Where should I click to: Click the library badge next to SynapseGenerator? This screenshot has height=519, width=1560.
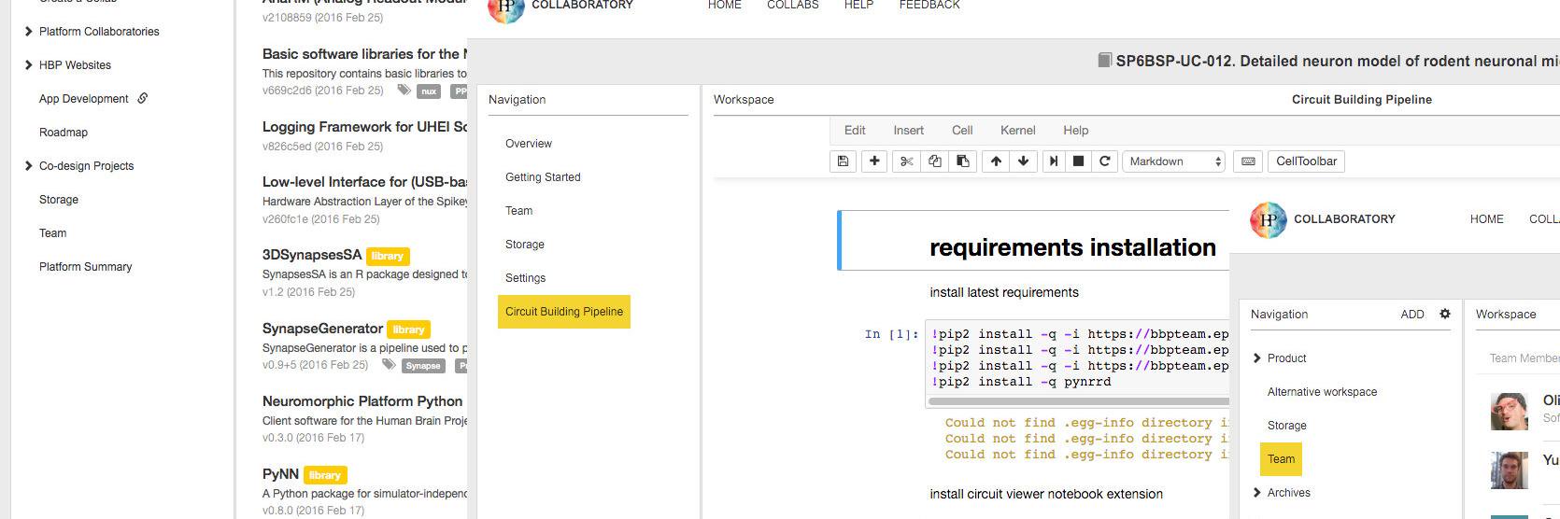[408, 330]
